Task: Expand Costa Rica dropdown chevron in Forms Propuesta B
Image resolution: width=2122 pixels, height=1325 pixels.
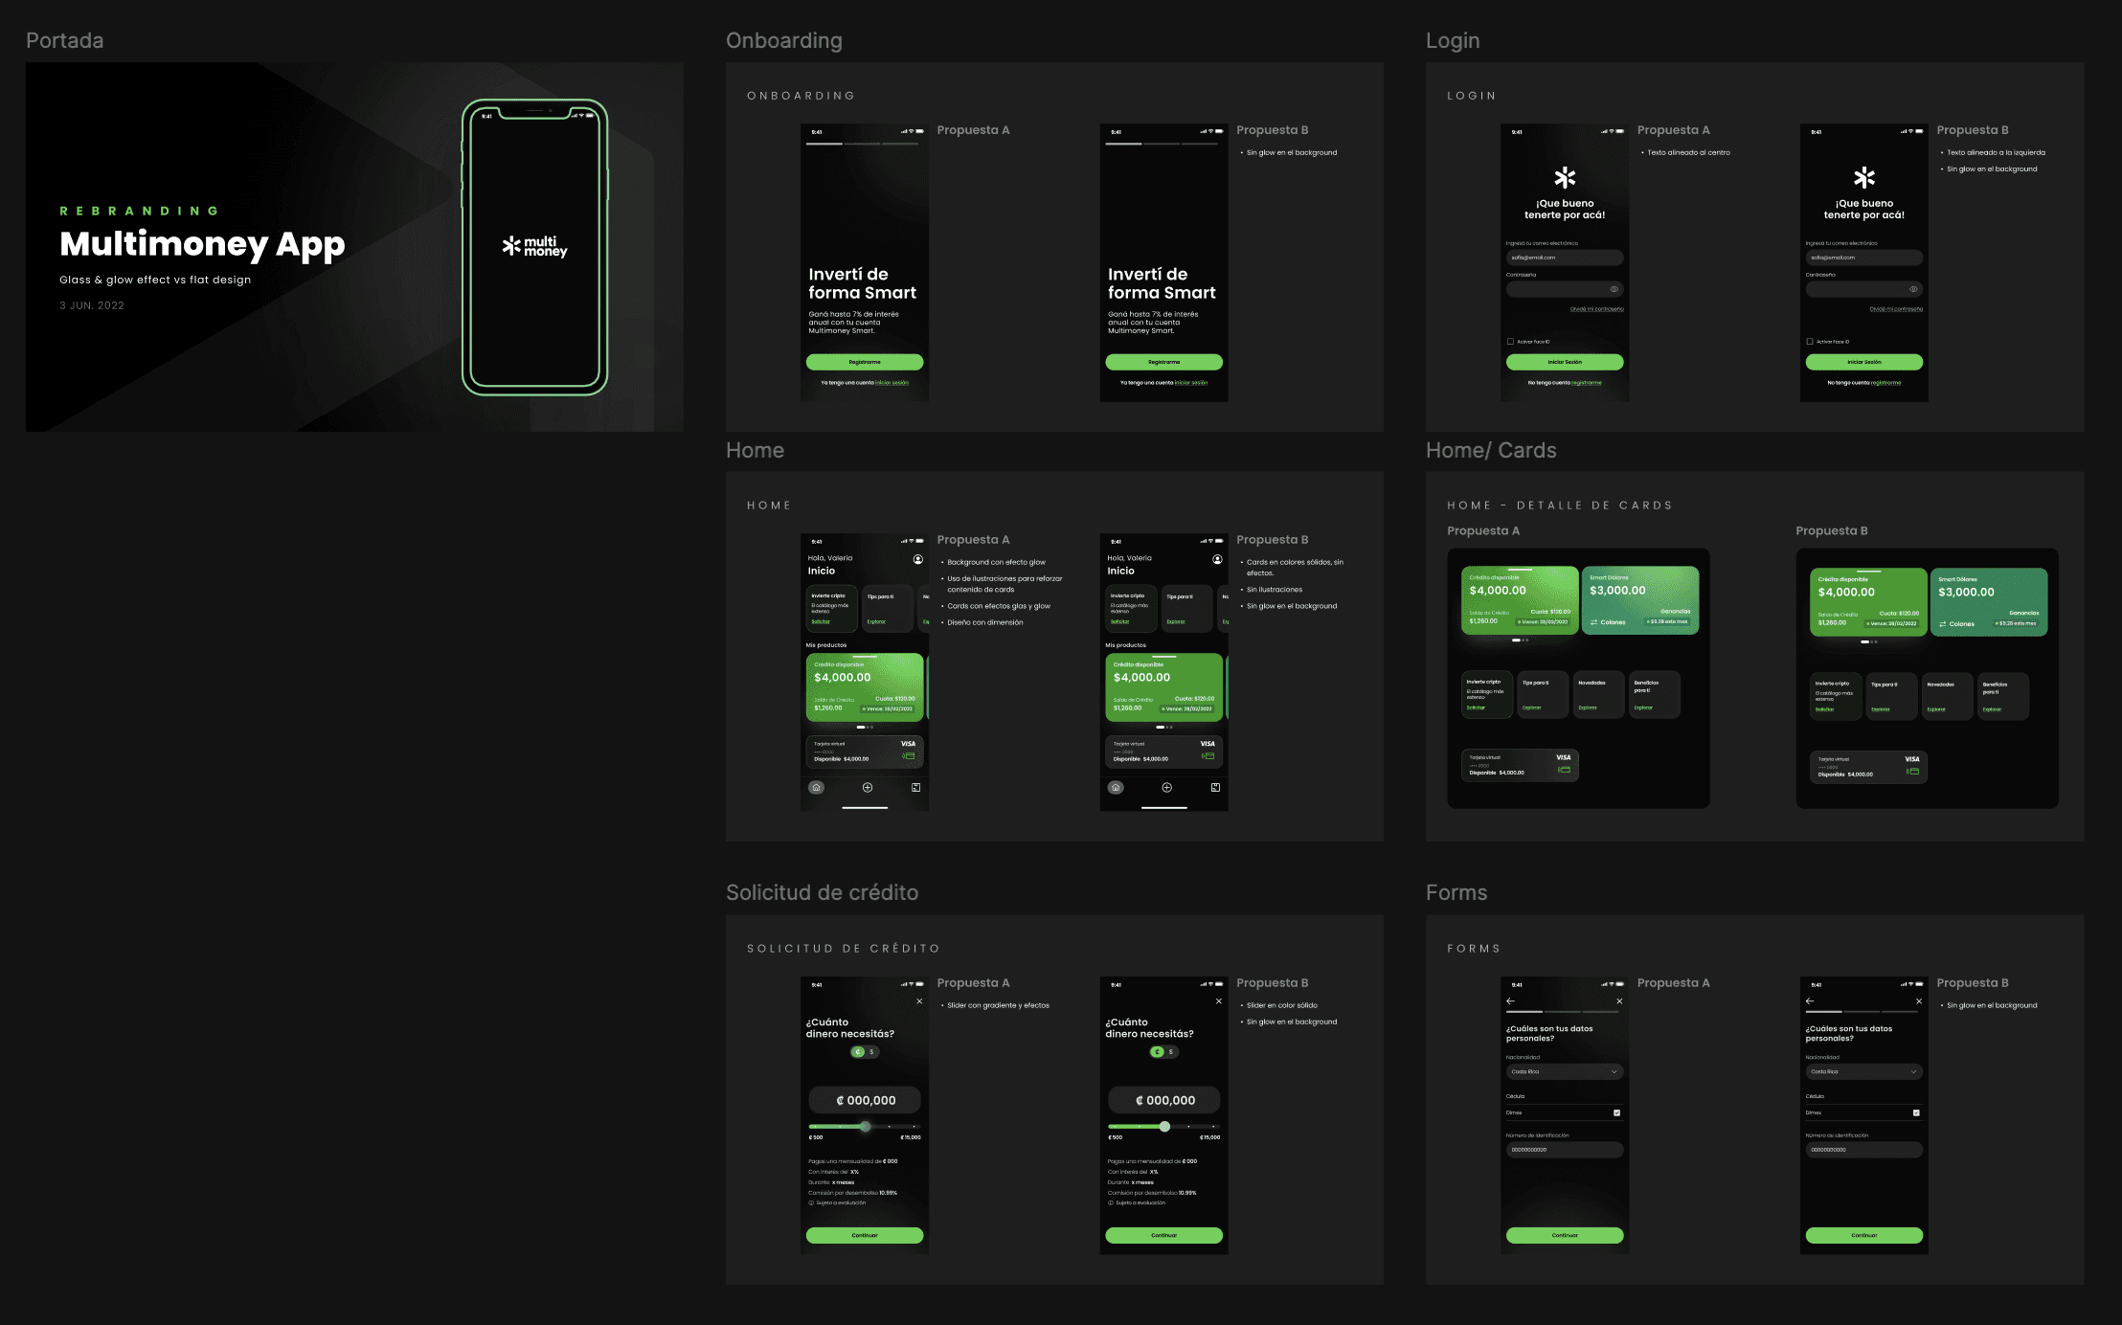Action: pos(1913,1072)
